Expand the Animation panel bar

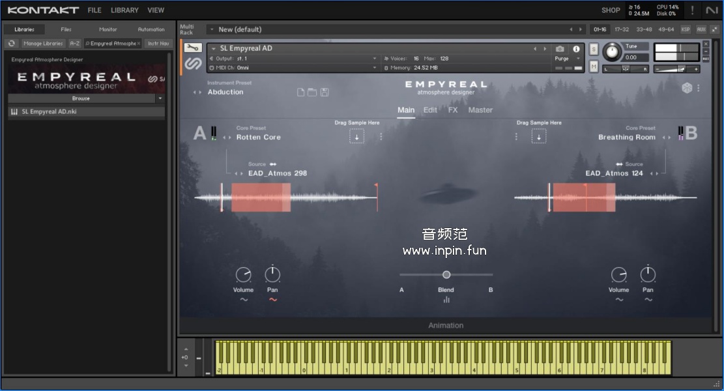click(446, 325)
